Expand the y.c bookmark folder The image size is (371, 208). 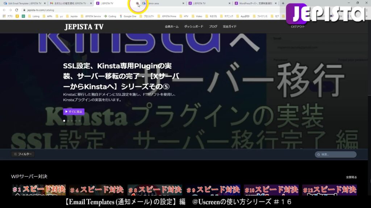click(59, 16)
